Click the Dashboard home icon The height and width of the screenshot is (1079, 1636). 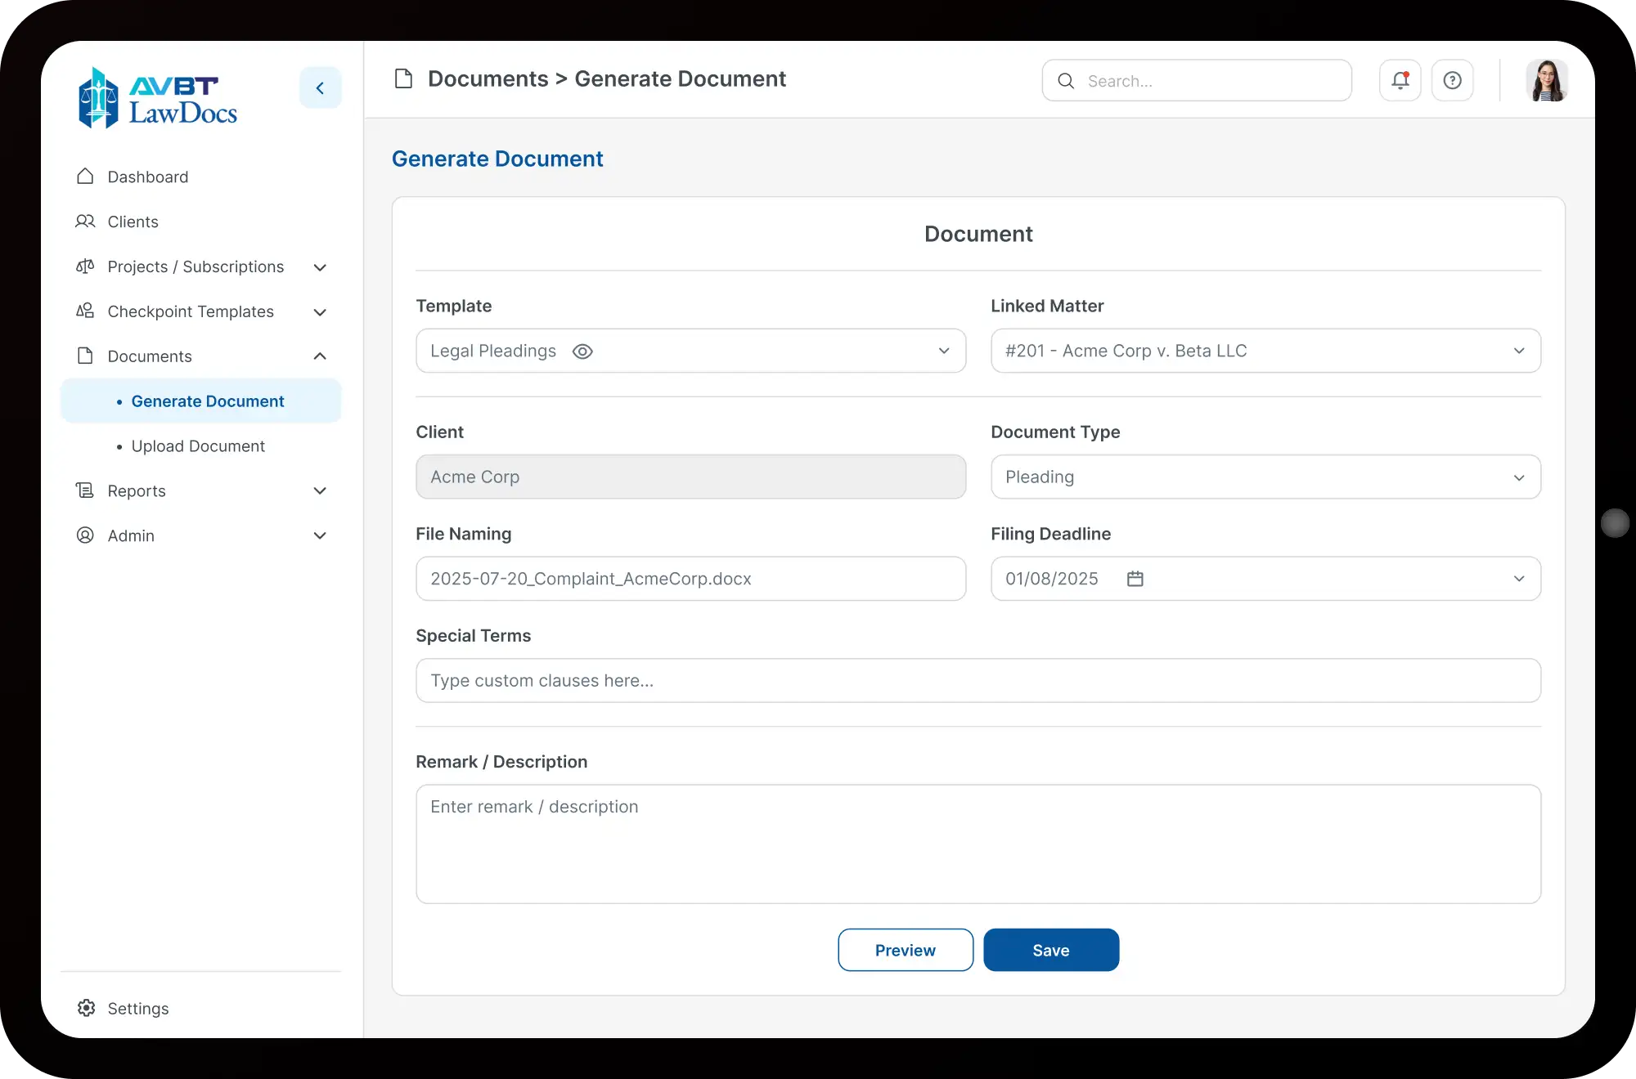[x=85, y=177]
